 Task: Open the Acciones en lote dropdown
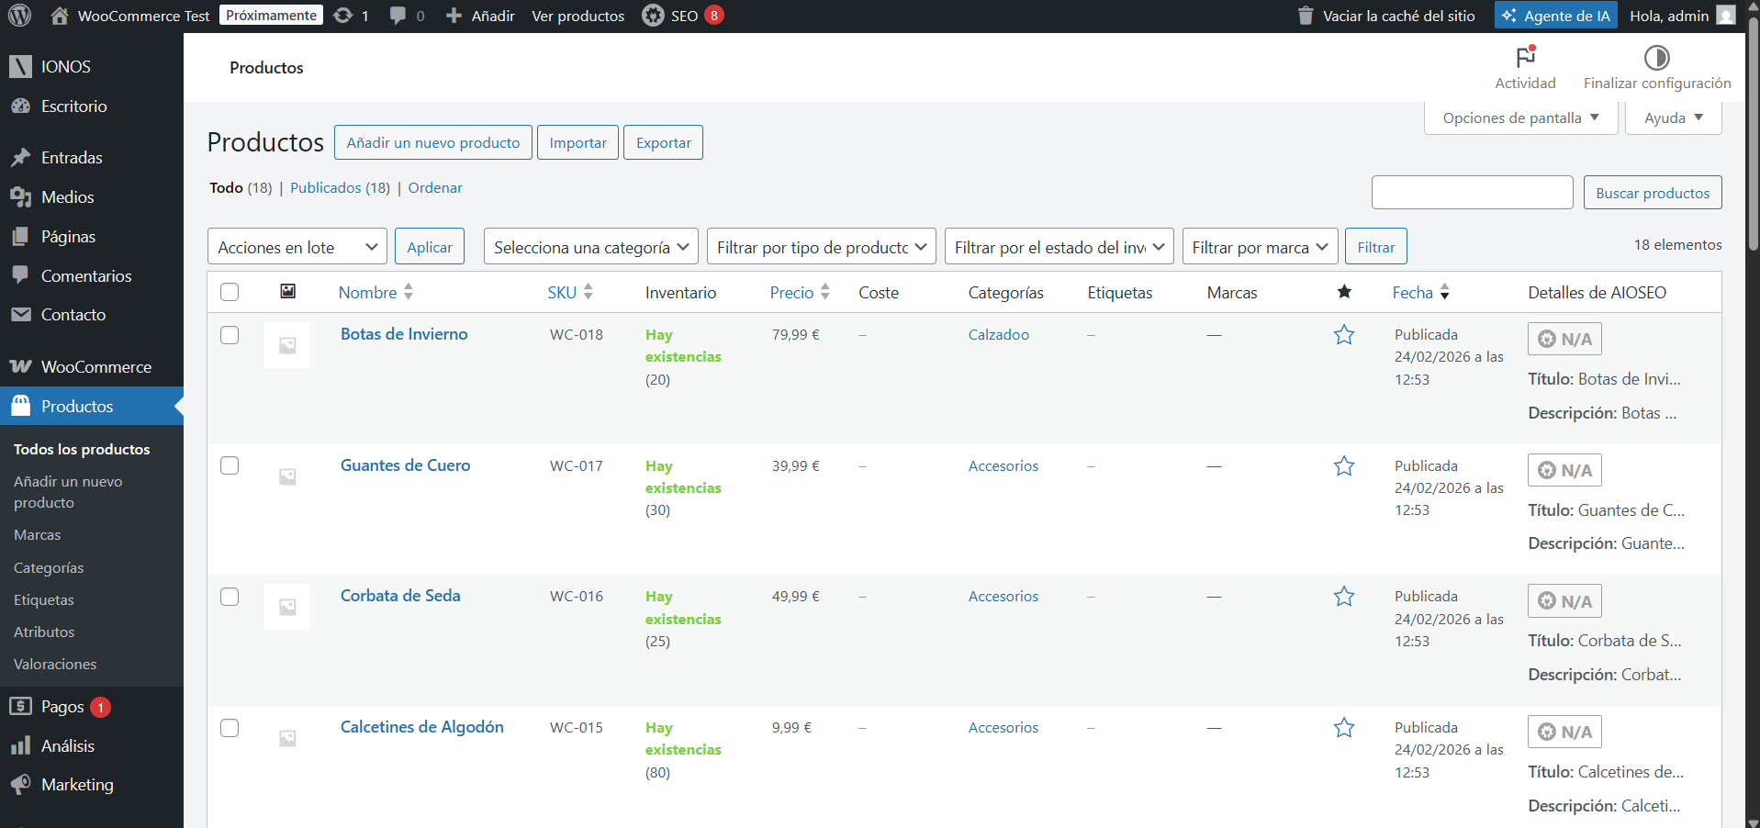(297, 247)
